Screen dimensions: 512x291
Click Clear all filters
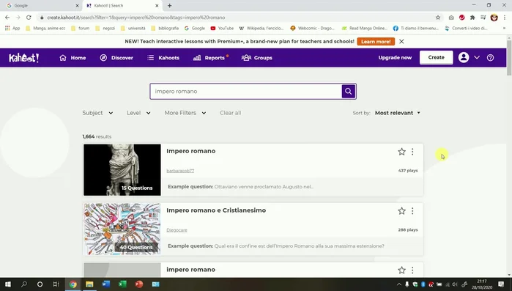tap(230, 113)
